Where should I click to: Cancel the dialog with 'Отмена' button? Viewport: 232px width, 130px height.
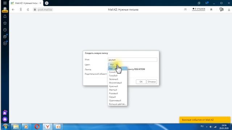pyautogui.click(x=152, y=82)
